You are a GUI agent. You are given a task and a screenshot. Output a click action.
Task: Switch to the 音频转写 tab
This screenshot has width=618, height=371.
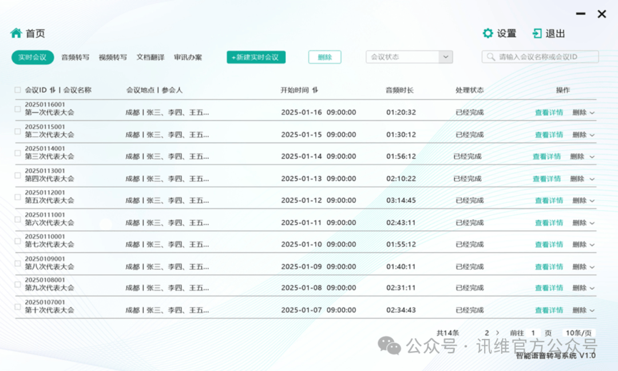(x=76, y=57)
